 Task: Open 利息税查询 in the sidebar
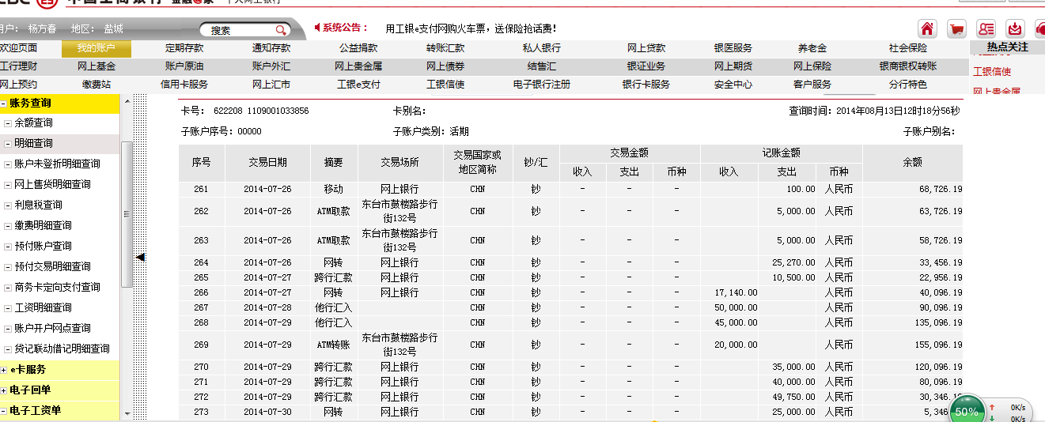38,205
